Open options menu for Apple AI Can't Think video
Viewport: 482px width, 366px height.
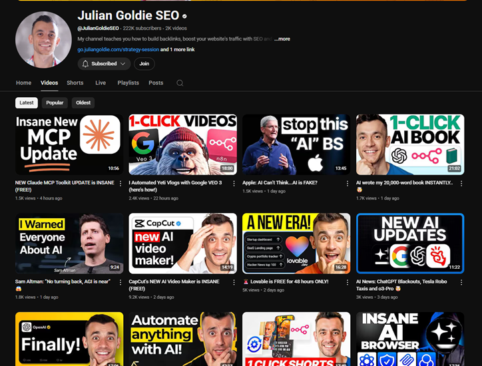coord(348,184)
